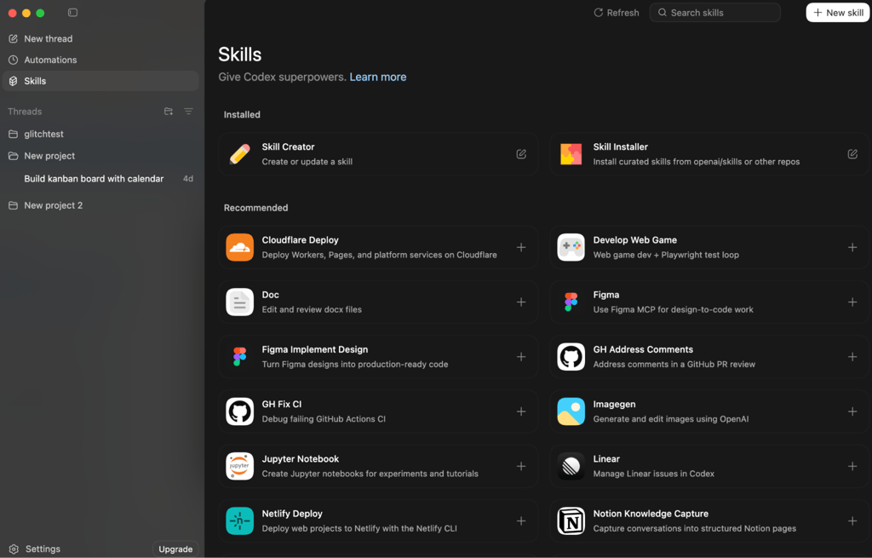
Task: Focus the Search skills field
Action: [x=715, y=12]
